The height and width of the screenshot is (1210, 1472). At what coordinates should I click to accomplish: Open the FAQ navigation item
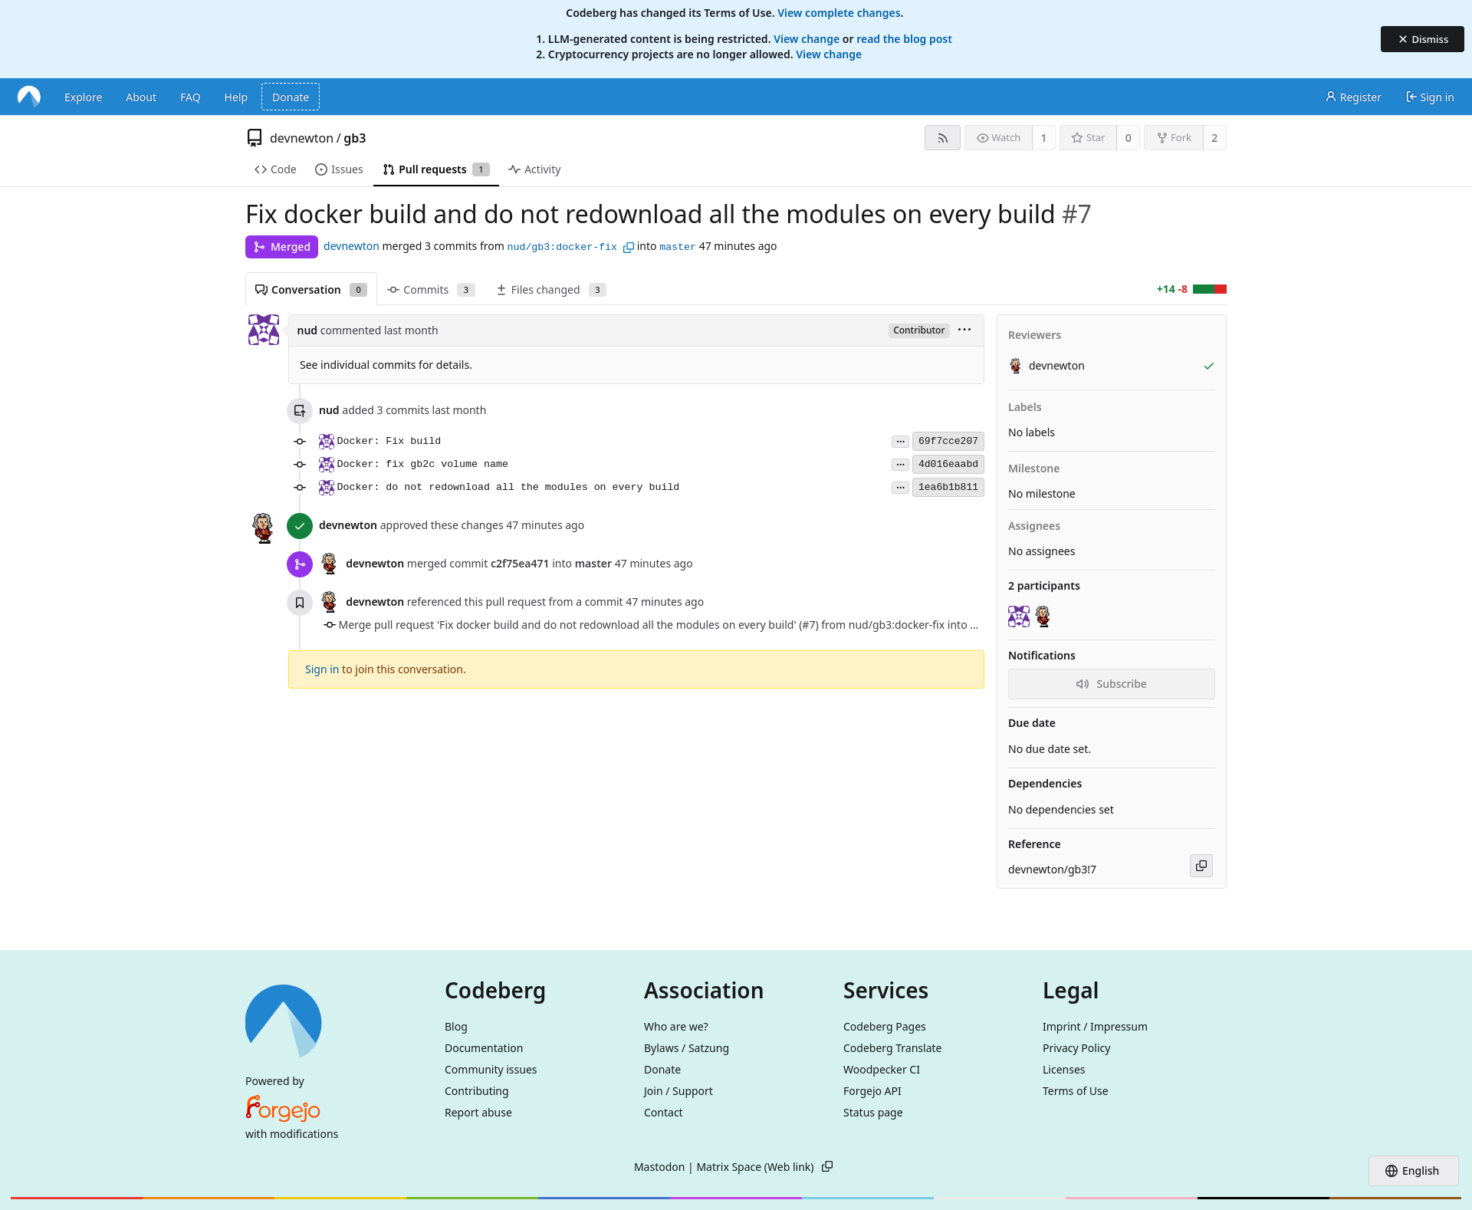tap(190, 97)
